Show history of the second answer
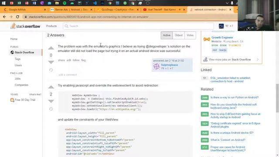Viewport: 279px width, 157px height. click(51, 109)
